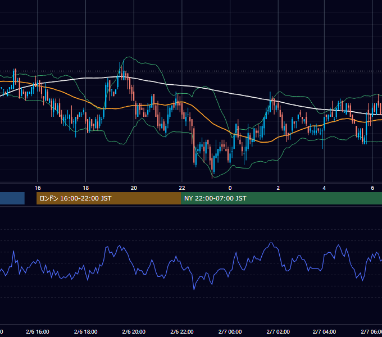Click hour label 6 on price chart axis
The image size is (382, 337).
point(372,188)
